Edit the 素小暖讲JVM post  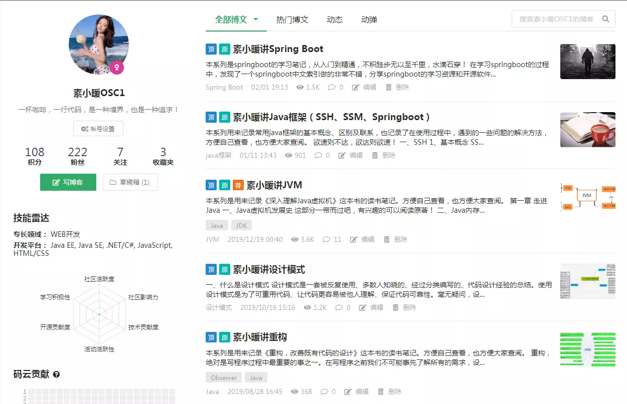tap(363, 239)
